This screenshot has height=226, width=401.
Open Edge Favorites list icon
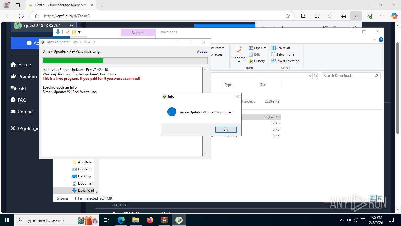click(x=330, y=16)
